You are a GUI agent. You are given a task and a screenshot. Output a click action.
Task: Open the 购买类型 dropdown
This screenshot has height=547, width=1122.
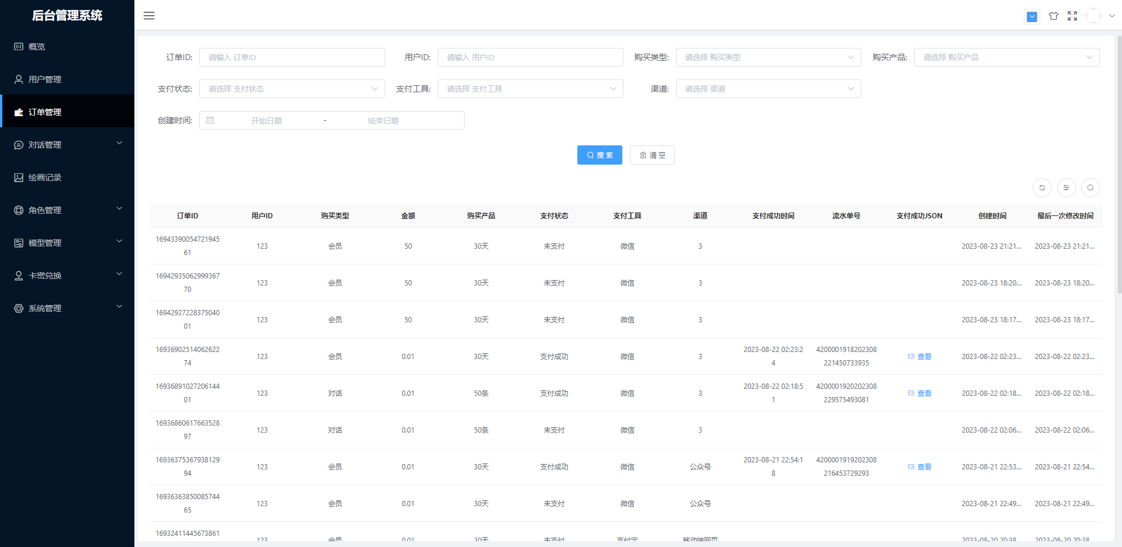tap(768, 57)
